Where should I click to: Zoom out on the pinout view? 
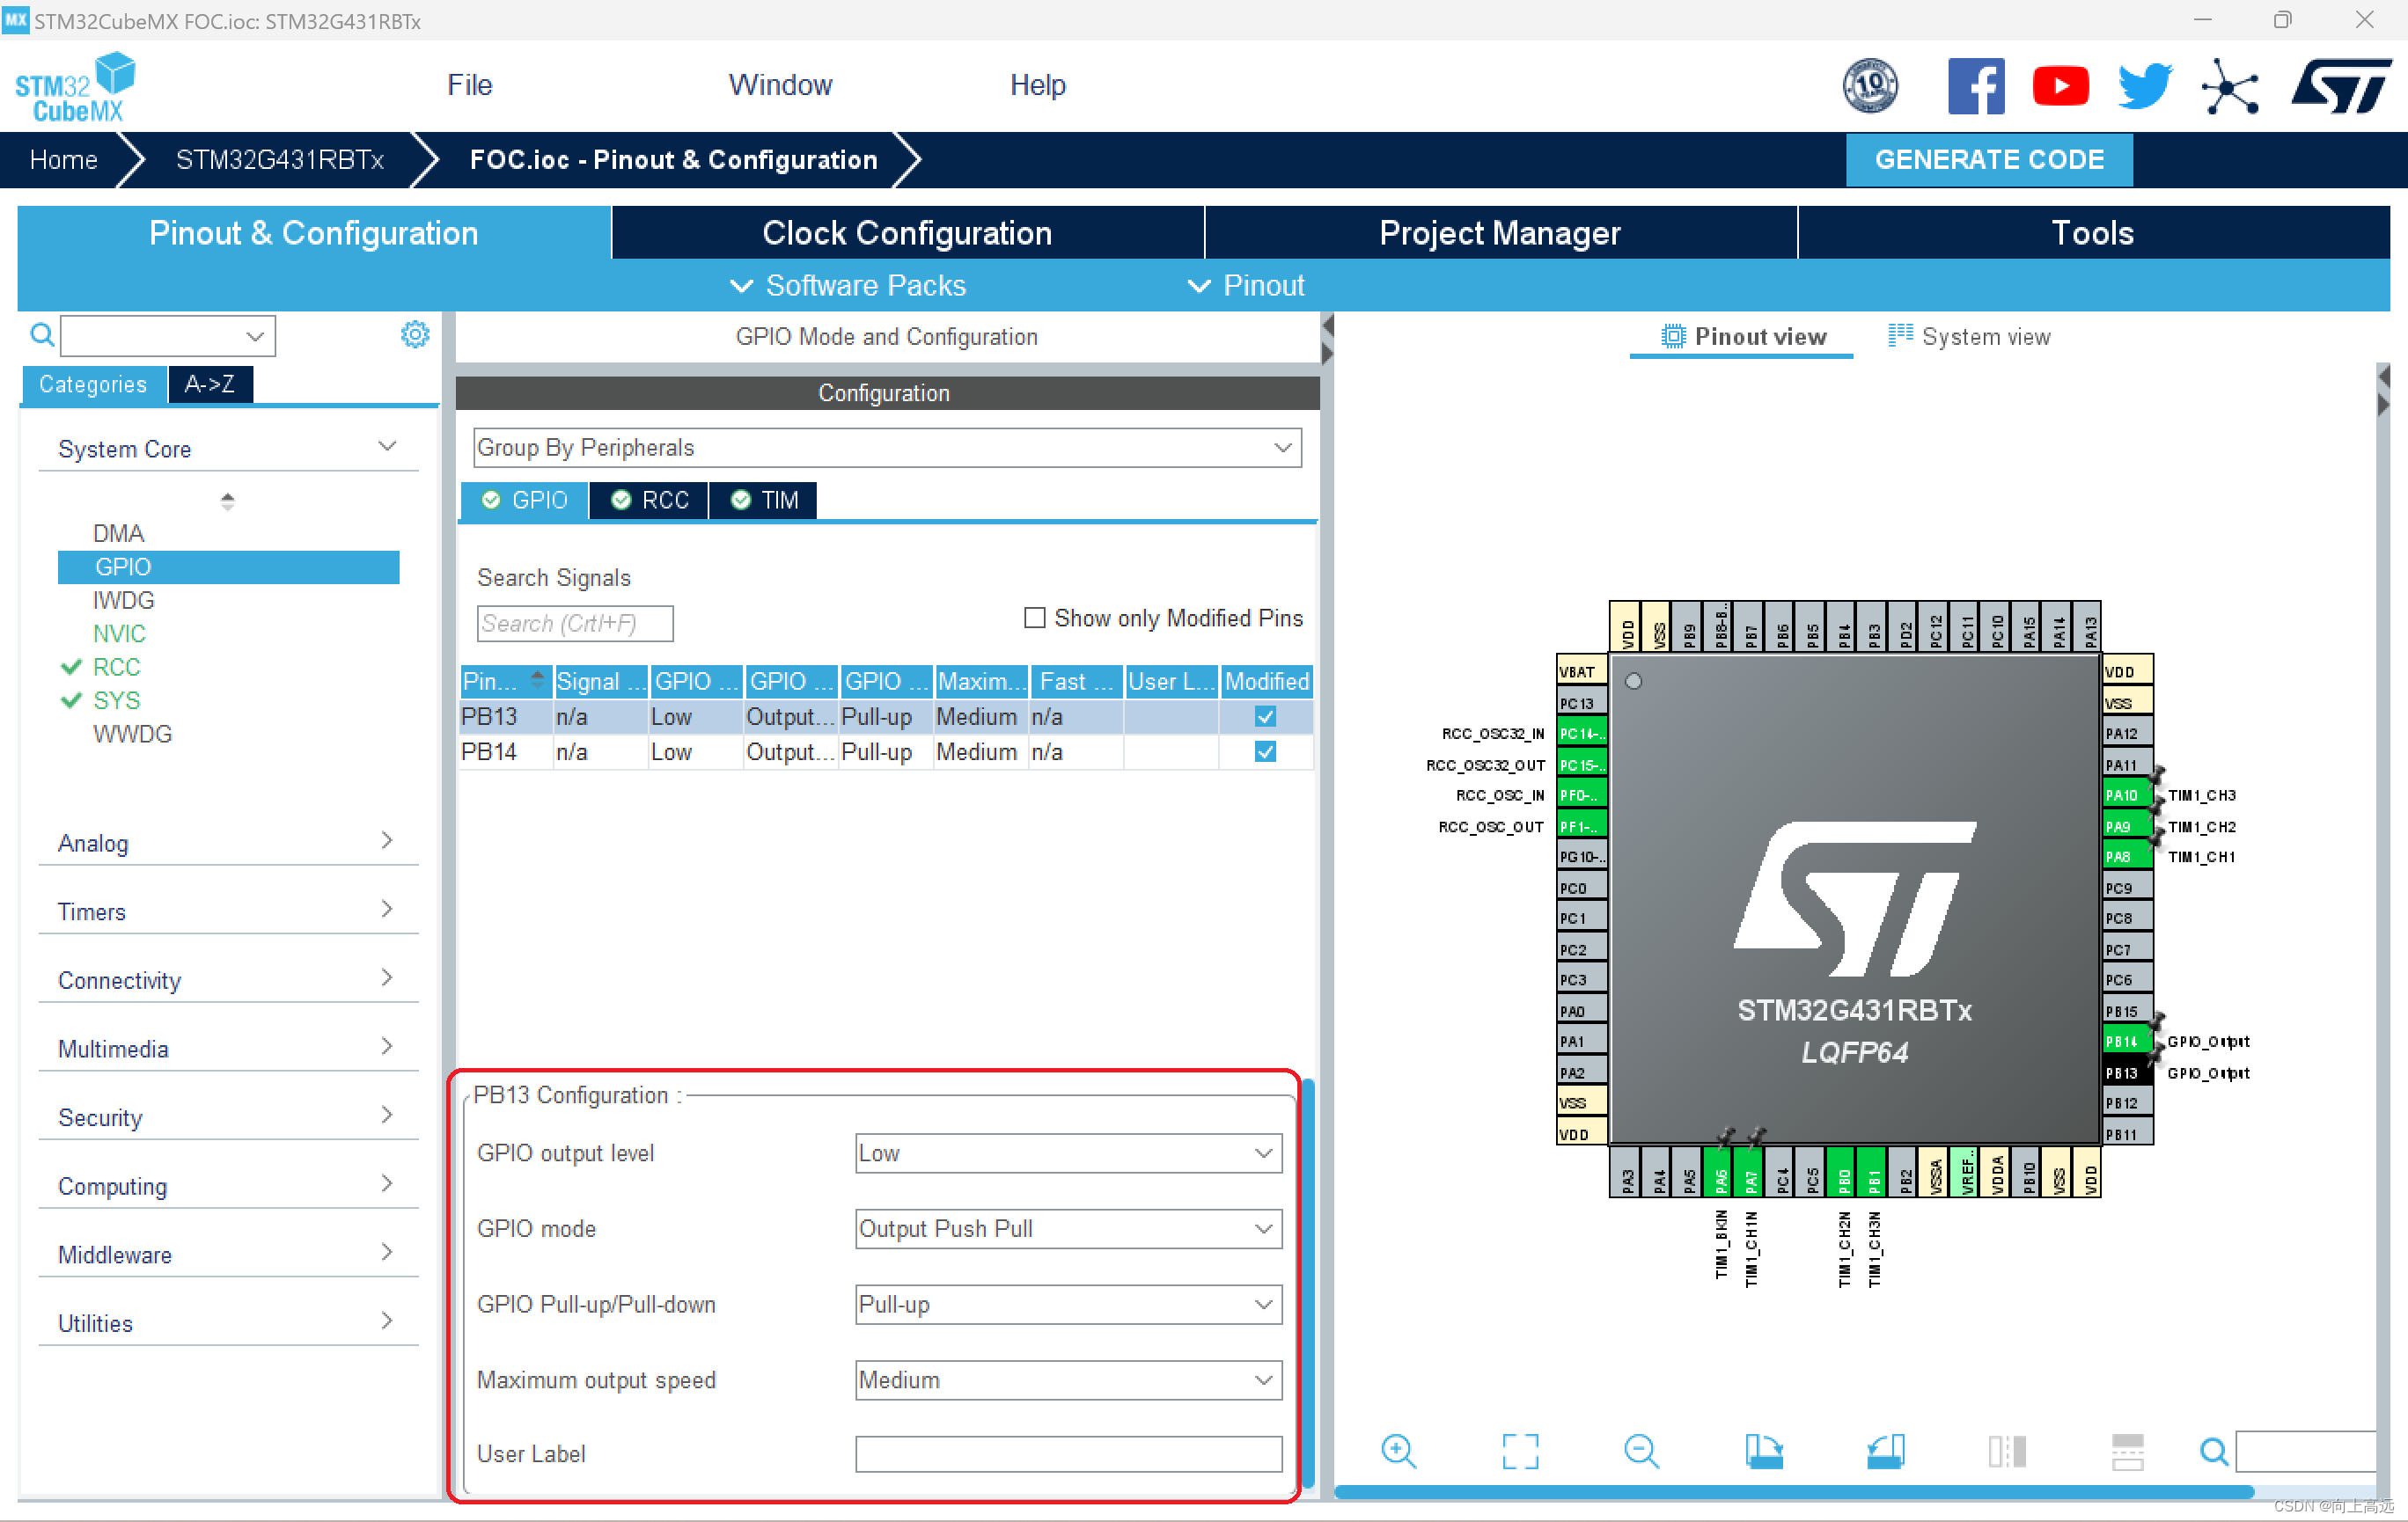[1640, 1451]
